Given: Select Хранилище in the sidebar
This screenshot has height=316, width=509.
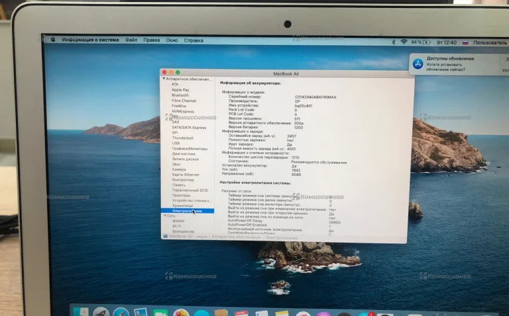Looking at the screenshot, I should (x=182, y=206).
